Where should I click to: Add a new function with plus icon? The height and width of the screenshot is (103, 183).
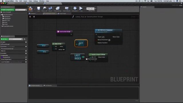(x=26, y=47)
